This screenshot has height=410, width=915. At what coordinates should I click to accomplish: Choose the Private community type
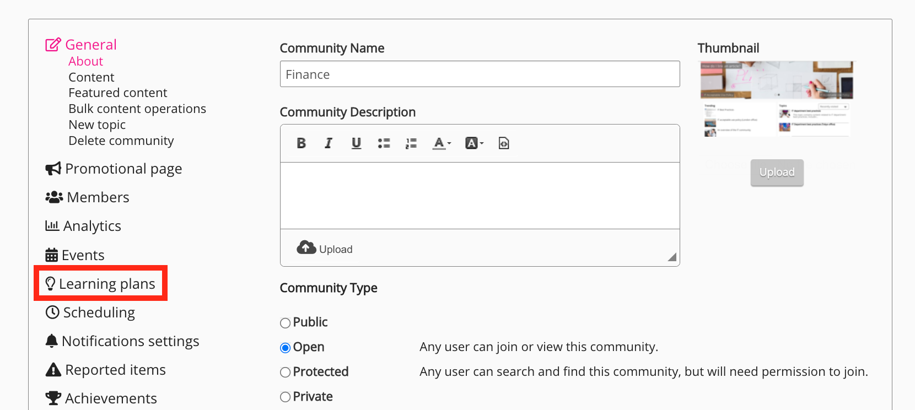tap(285, 397)
